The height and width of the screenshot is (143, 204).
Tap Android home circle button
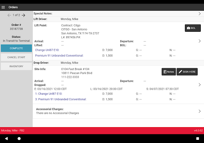pyautogui.click(x=19, y=139)
